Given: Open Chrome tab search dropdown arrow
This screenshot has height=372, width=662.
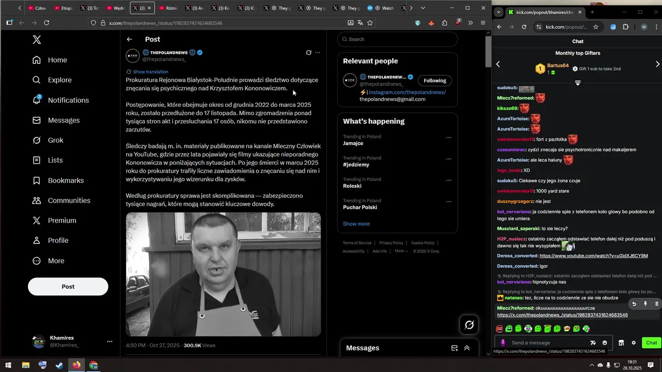Looking at the screenshot, I should [499, 12].
